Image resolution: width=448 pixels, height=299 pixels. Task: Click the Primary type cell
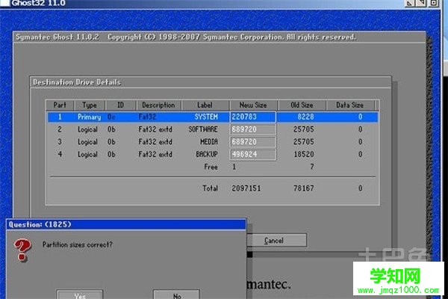pyautogui.click(x=89, y=117)
